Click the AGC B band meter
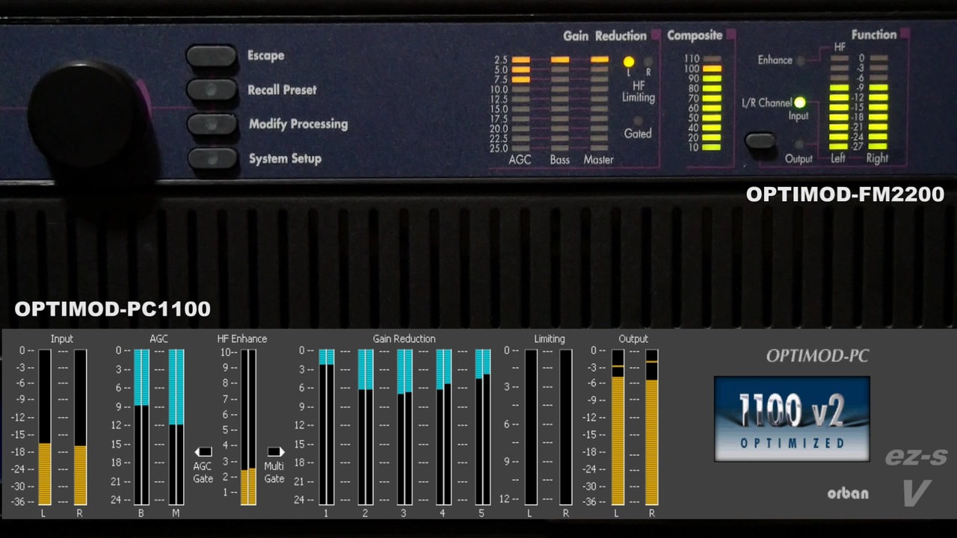 point(141,427)
